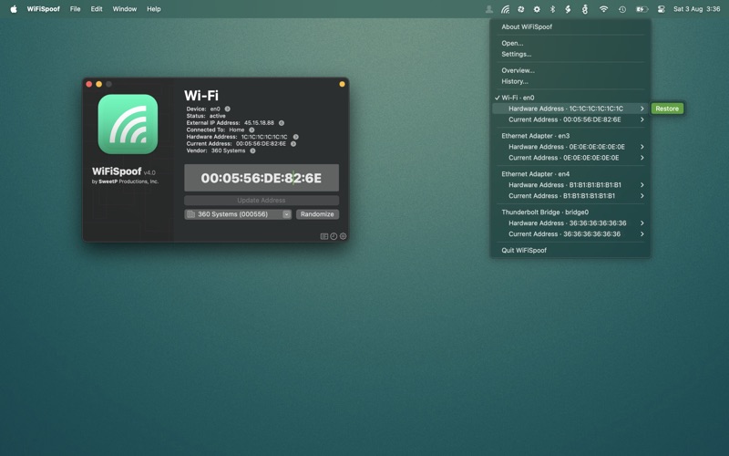Click the Ethernet Adapter - en4 menu header

click(536, 174)
